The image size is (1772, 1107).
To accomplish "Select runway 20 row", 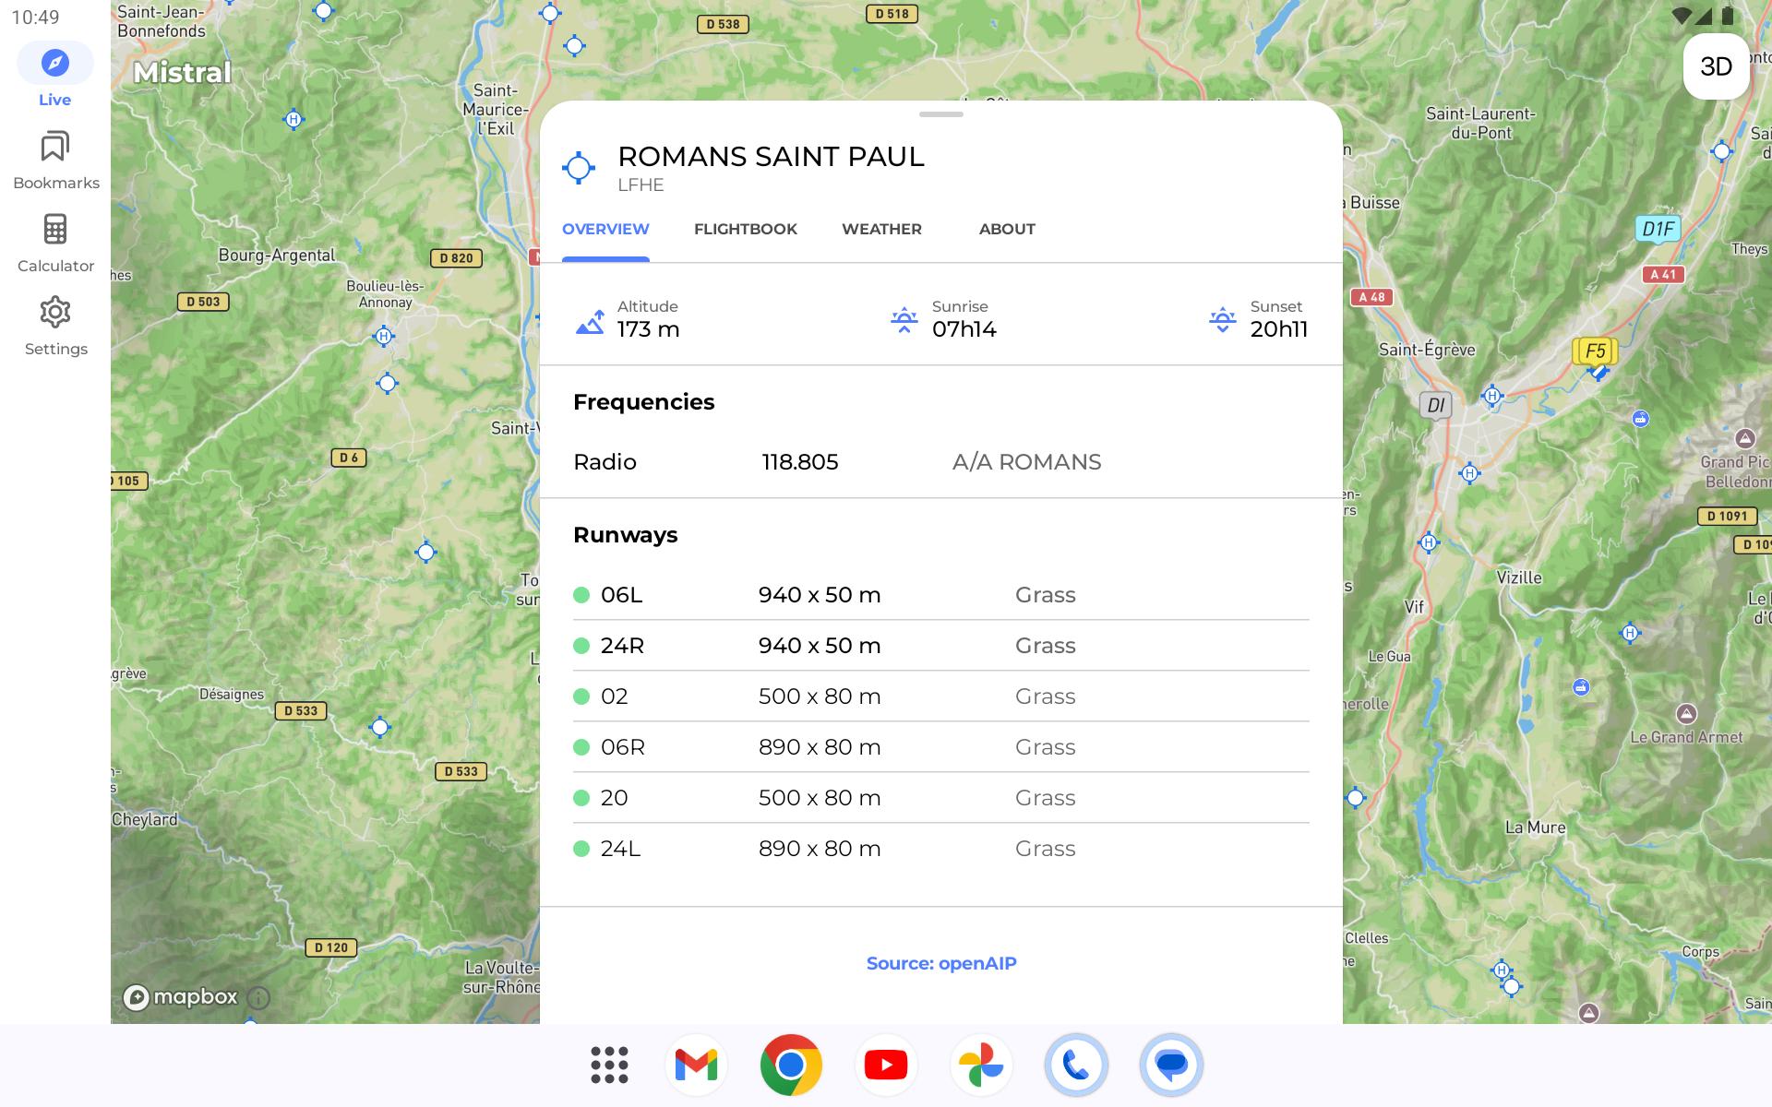I will [x=941, y=798].
